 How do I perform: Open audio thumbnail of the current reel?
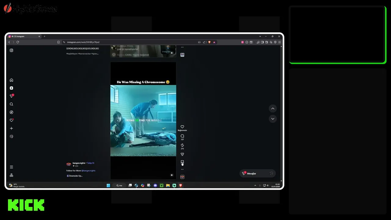(x=182, y=177)
